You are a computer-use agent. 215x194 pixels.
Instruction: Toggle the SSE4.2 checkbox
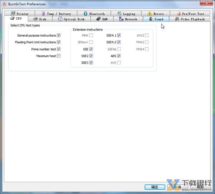pyautogui.click(x=119, y=42)
